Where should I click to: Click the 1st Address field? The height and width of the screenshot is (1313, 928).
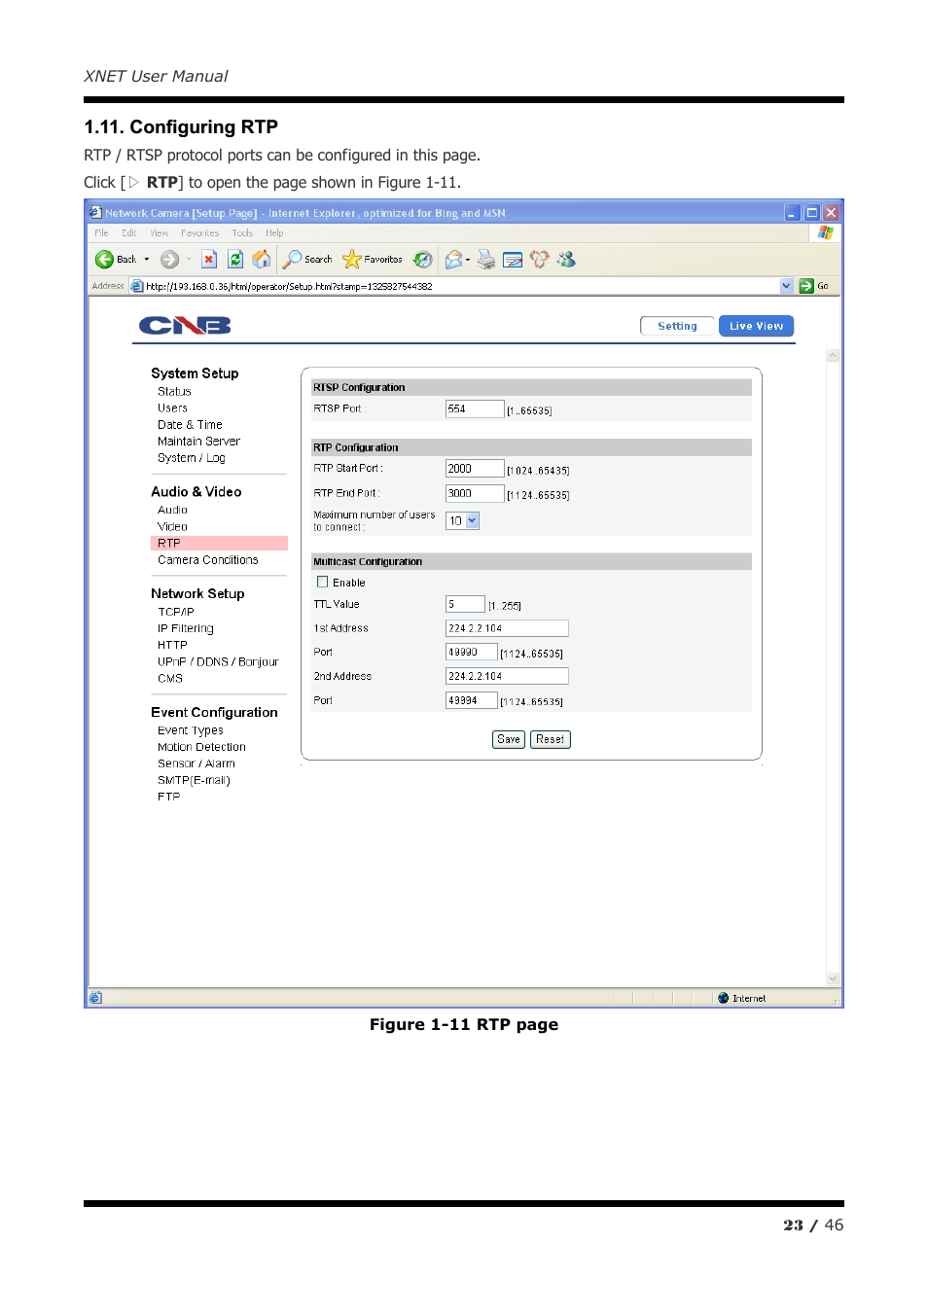click(507, 628)
